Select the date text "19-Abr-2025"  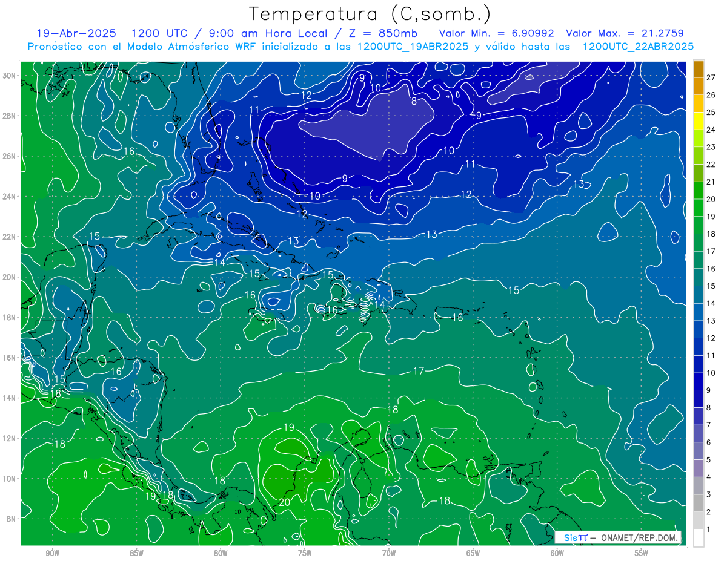[x=77, y=33]
